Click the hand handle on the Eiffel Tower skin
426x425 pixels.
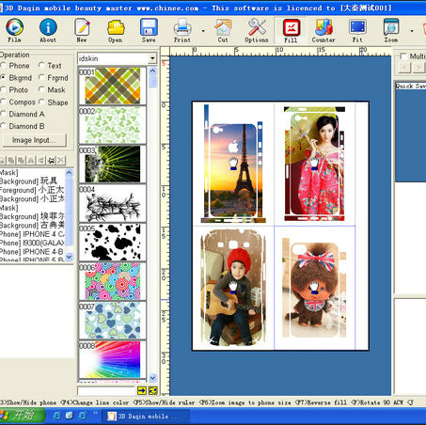pyautogui.click(x=233, y=164)
